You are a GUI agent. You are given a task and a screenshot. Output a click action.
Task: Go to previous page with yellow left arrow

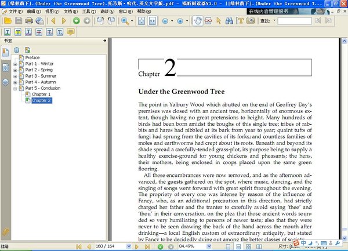[53, 21]
